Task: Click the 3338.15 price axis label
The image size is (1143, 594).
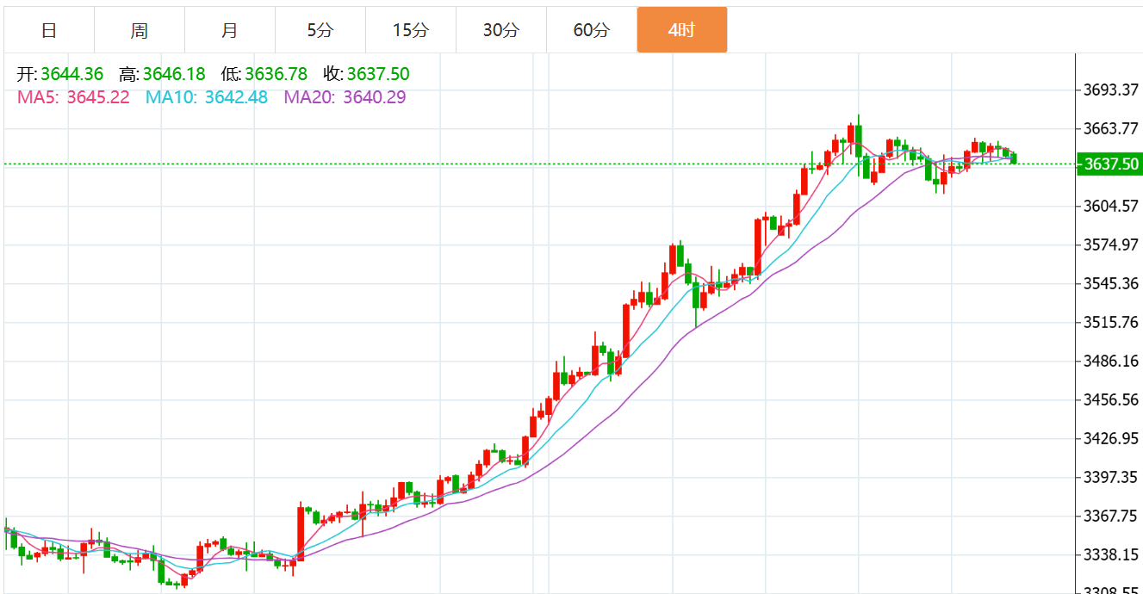Action: 1111,554
